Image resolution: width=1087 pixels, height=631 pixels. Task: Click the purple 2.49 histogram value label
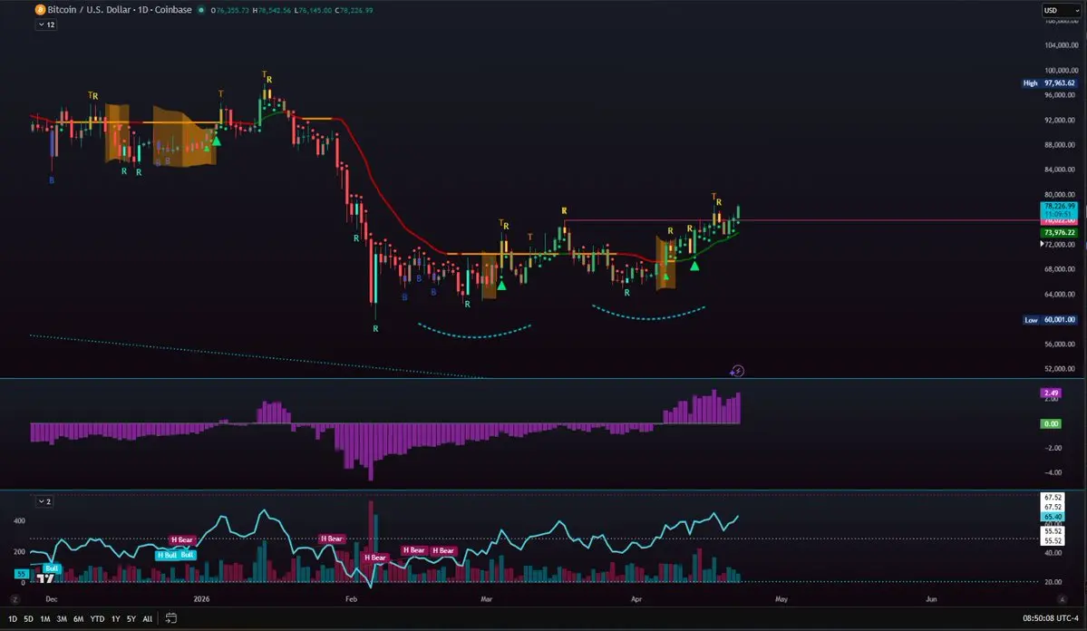coord(1051,393)
